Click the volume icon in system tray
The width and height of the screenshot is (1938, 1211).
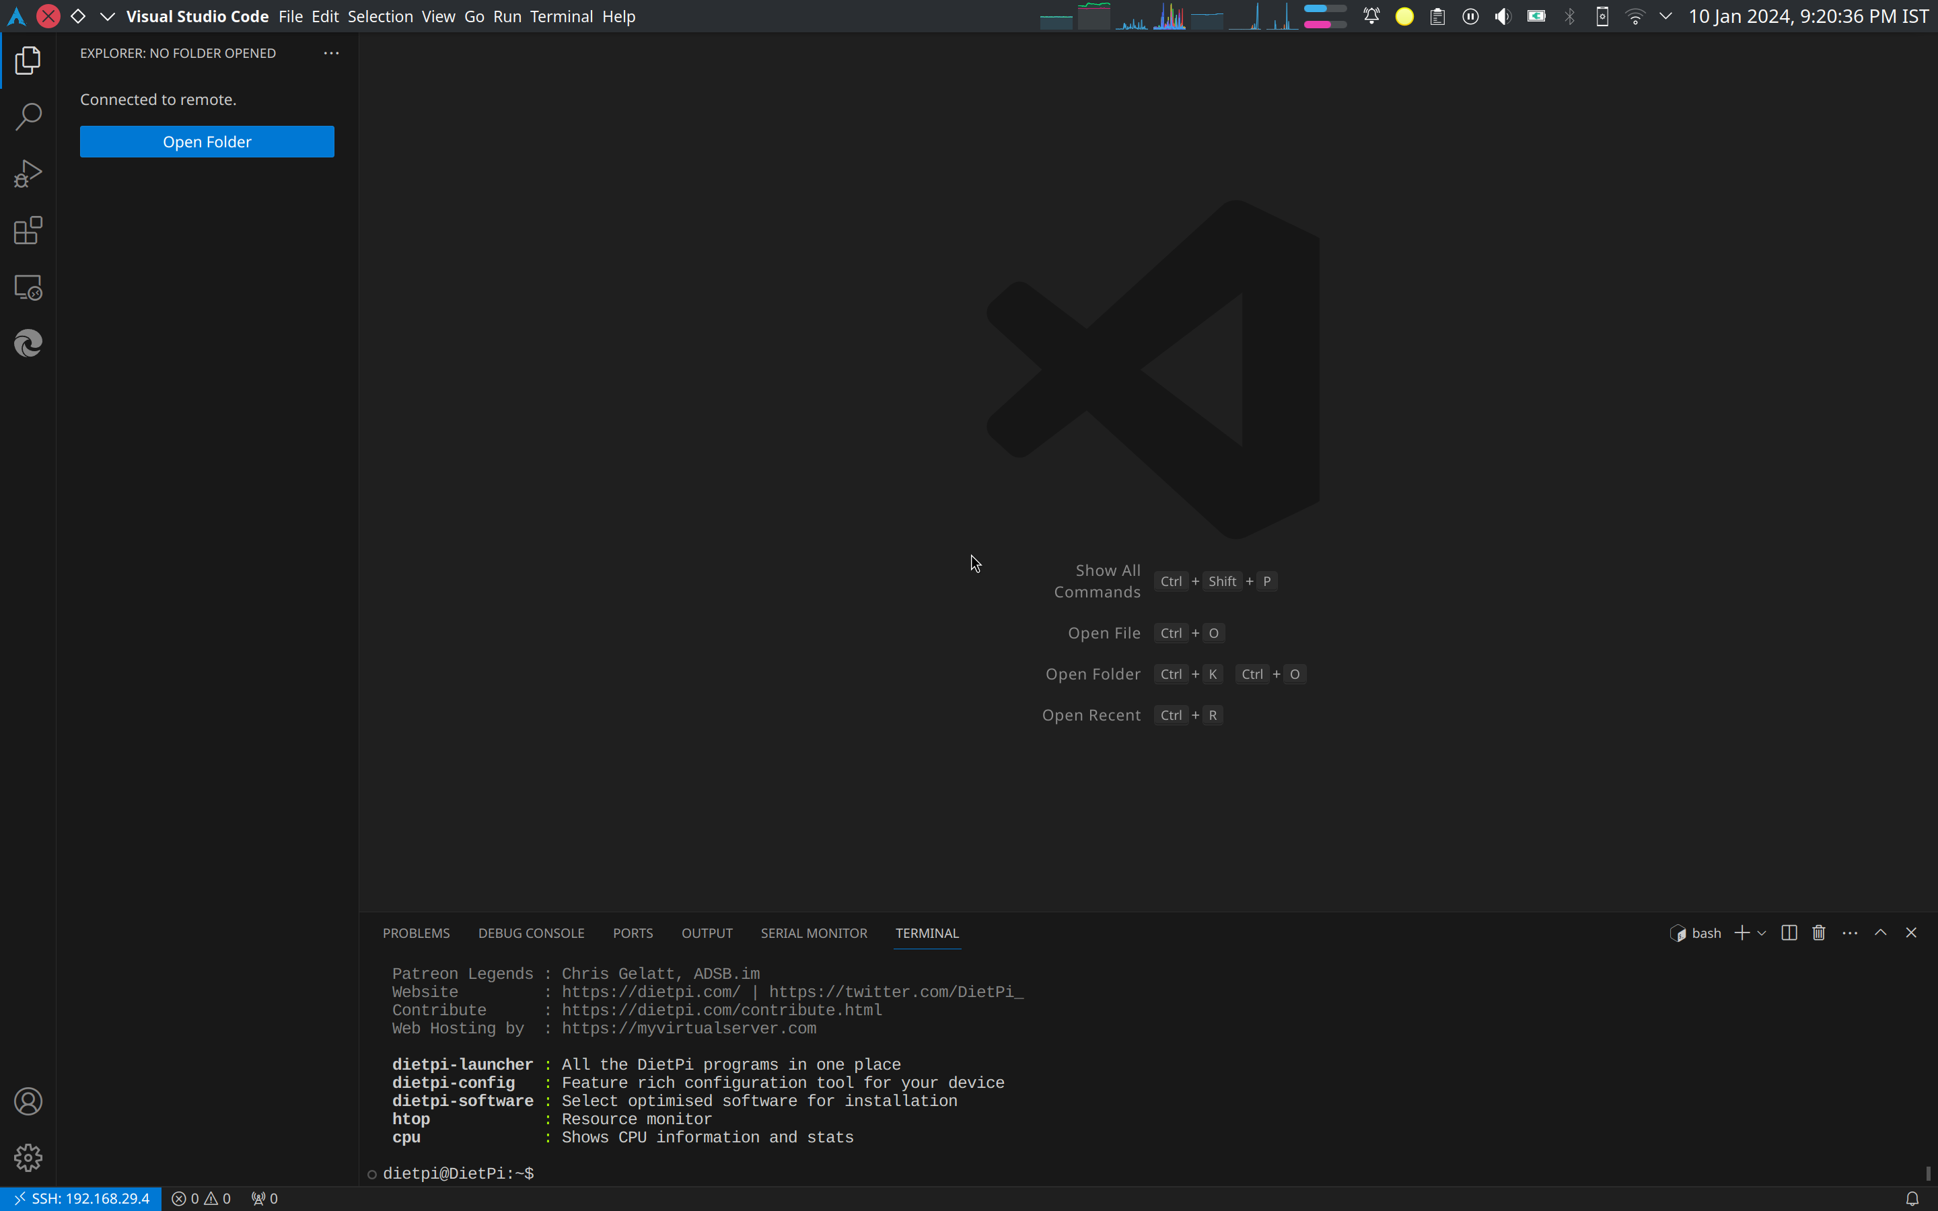(1503, 16)
